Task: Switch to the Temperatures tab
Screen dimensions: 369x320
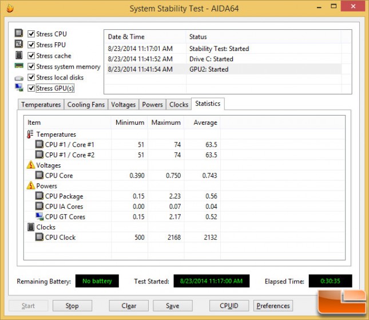Action: click(x=41, y=104)
